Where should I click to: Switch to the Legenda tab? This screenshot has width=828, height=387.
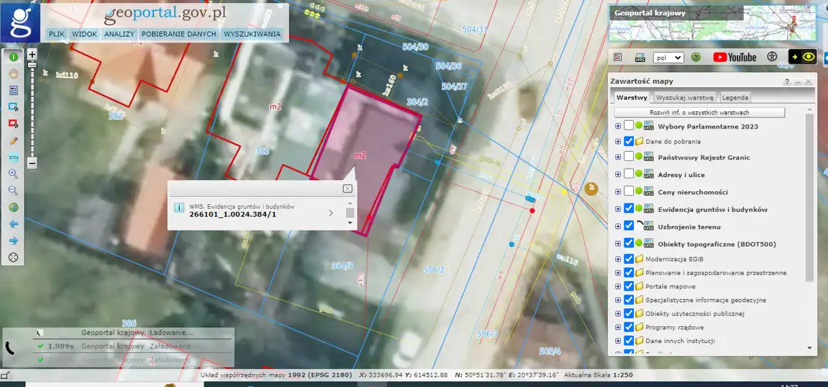735,98
